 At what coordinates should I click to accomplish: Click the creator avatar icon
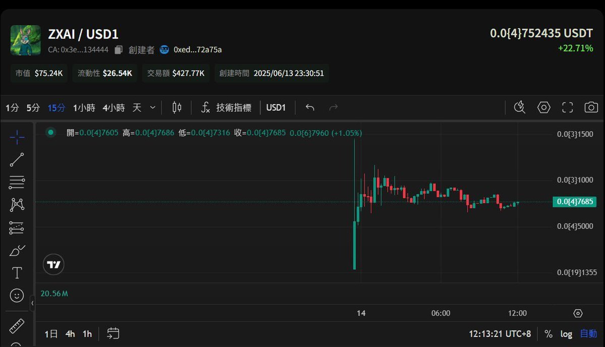[164, 49]
